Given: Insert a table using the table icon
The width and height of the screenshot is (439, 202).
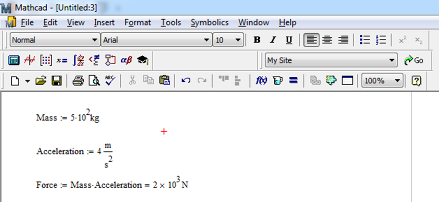Looking at the screenshot, I should coord(347,80).
